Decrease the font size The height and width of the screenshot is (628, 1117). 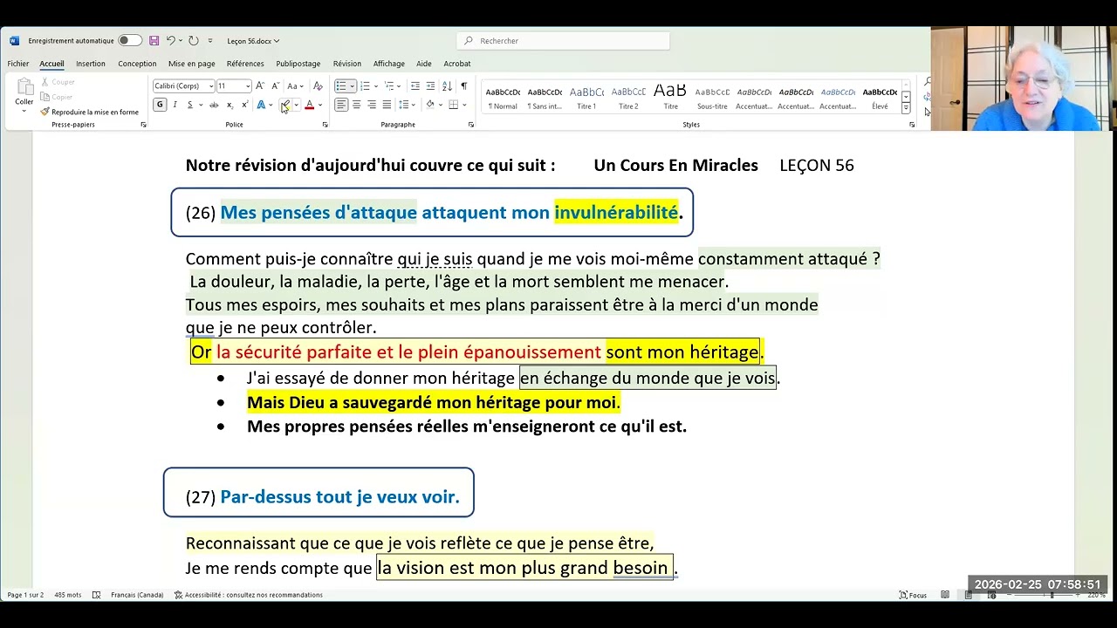275,86
